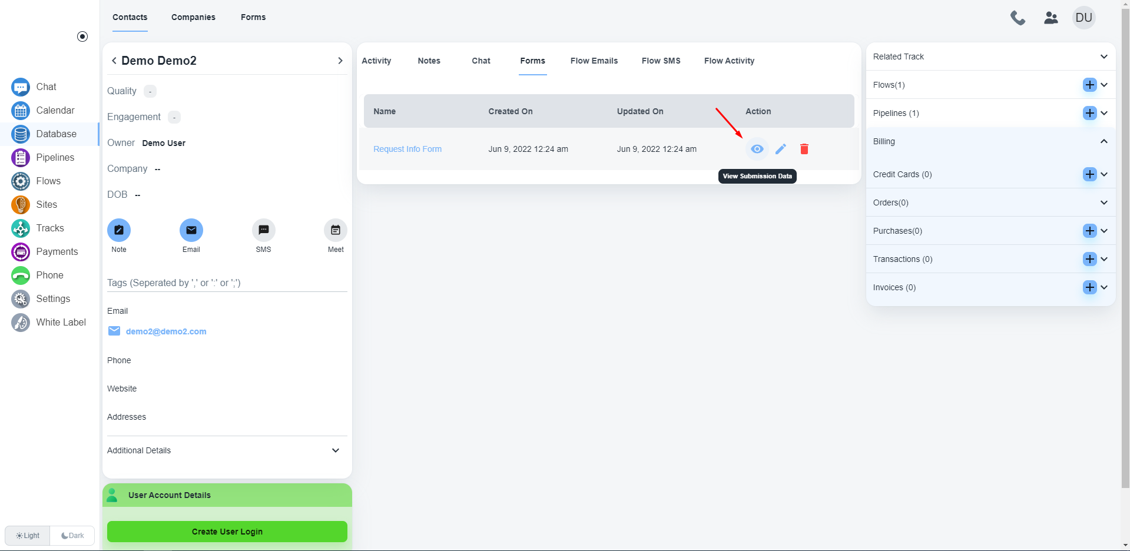This screenshot has height=551, width=1130.
Task: Open the Companies tab
Action: pyautogui.click(x=193, y=17)
